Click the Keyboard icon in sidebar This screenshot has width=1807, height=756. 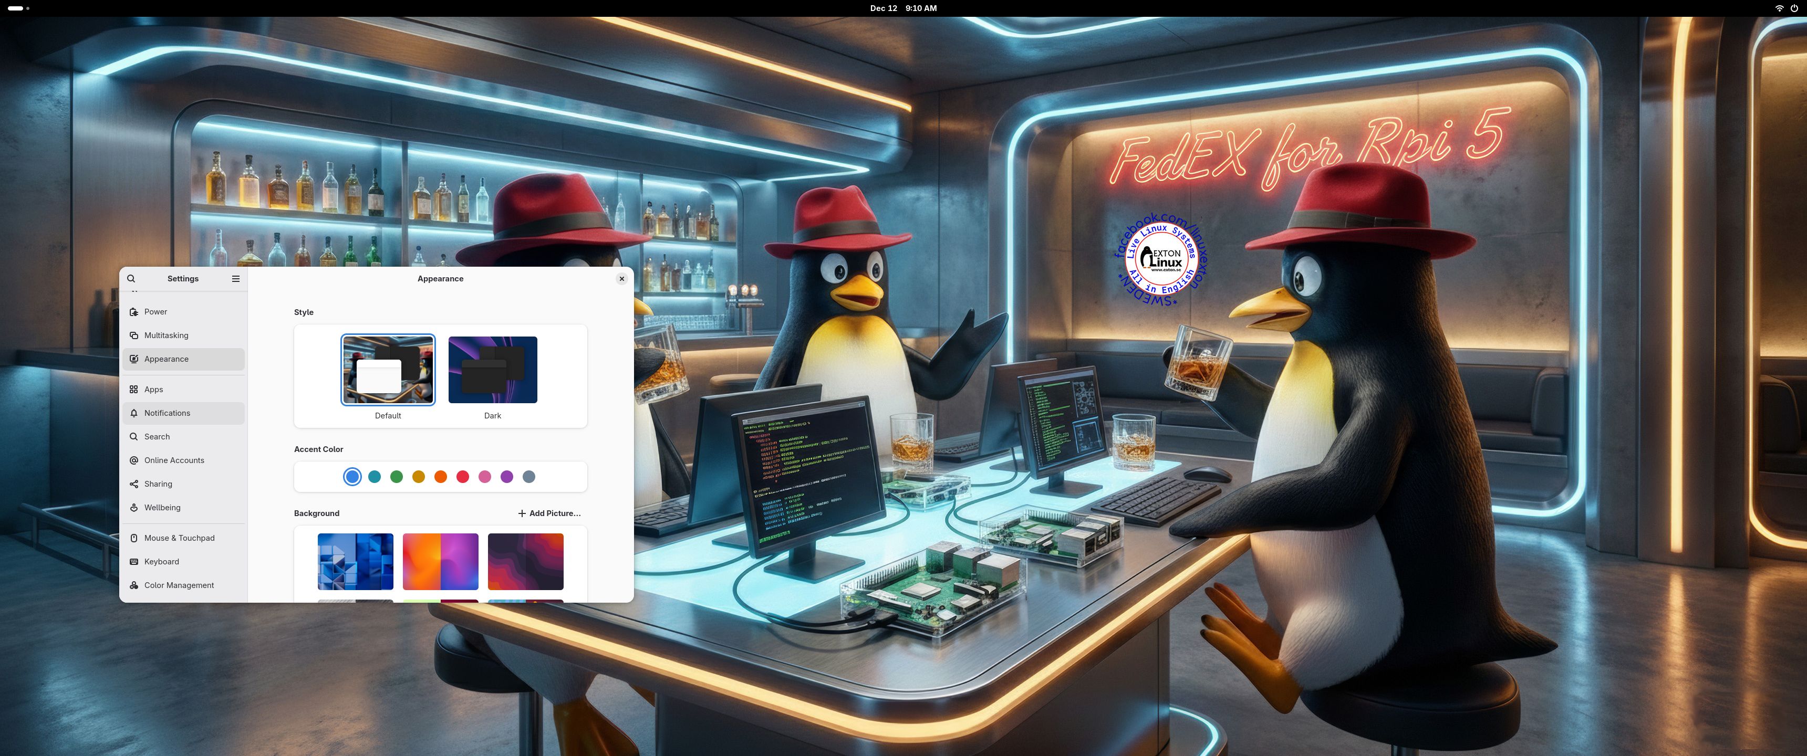pyautogui.click(x=134, y=562)
